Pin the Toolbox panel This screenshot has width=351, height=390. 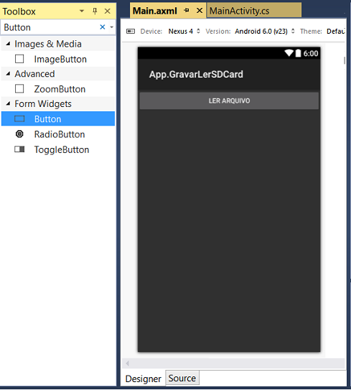pyautogui.click(x=95, y=11)
